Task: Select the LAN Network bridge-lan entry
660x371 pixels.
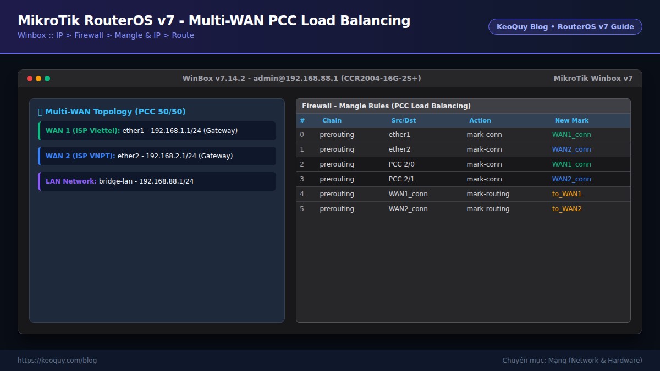Action: point(157,181)
